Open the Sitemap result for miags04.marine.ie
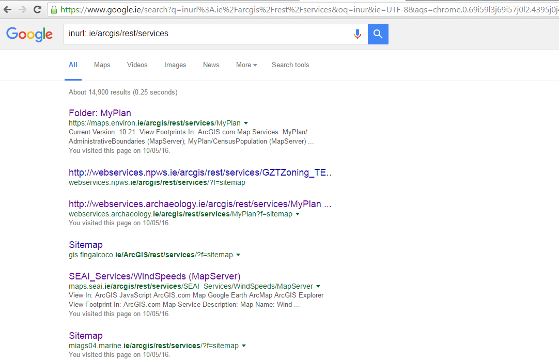Image resolution: width=559 pixels, height=360 pixels. (86, 336)
